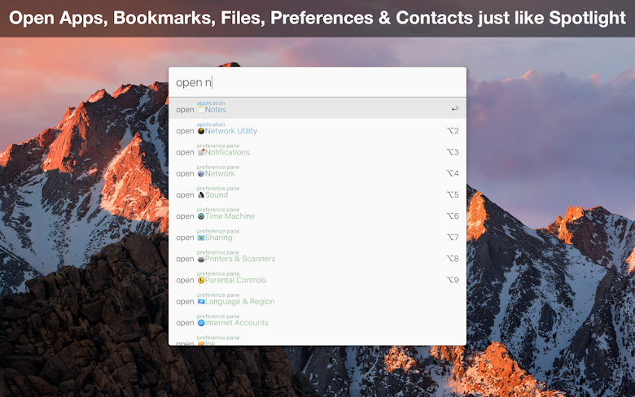Open the Parental Controls result text

(x=236, y=280)
